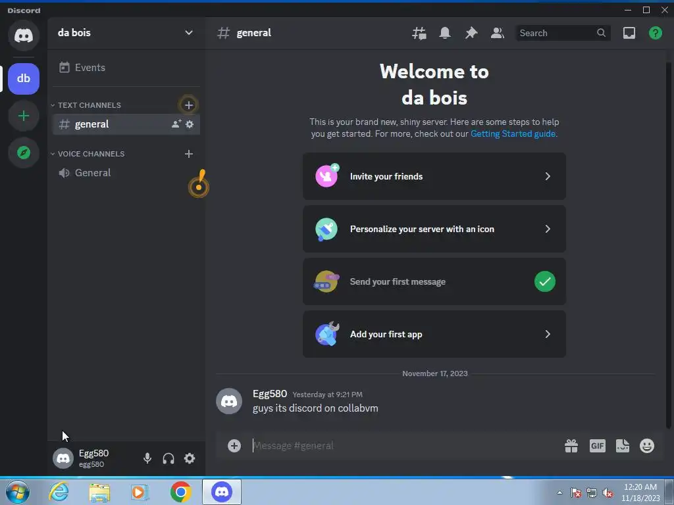Open the Inbox
This screenshot has height=505, width=674.
629,33
